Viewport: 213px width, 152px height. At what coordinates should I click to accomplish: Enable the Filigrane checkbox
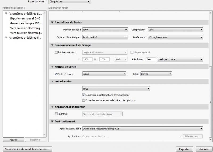56,114
